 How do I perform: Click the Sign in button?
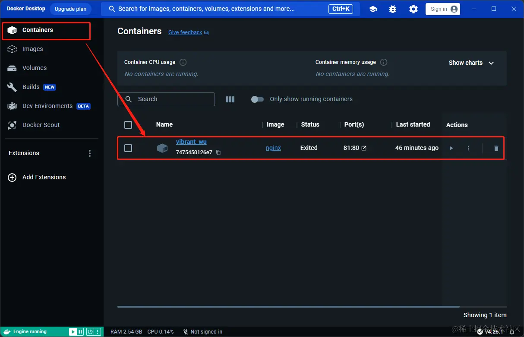pos(442,9)
